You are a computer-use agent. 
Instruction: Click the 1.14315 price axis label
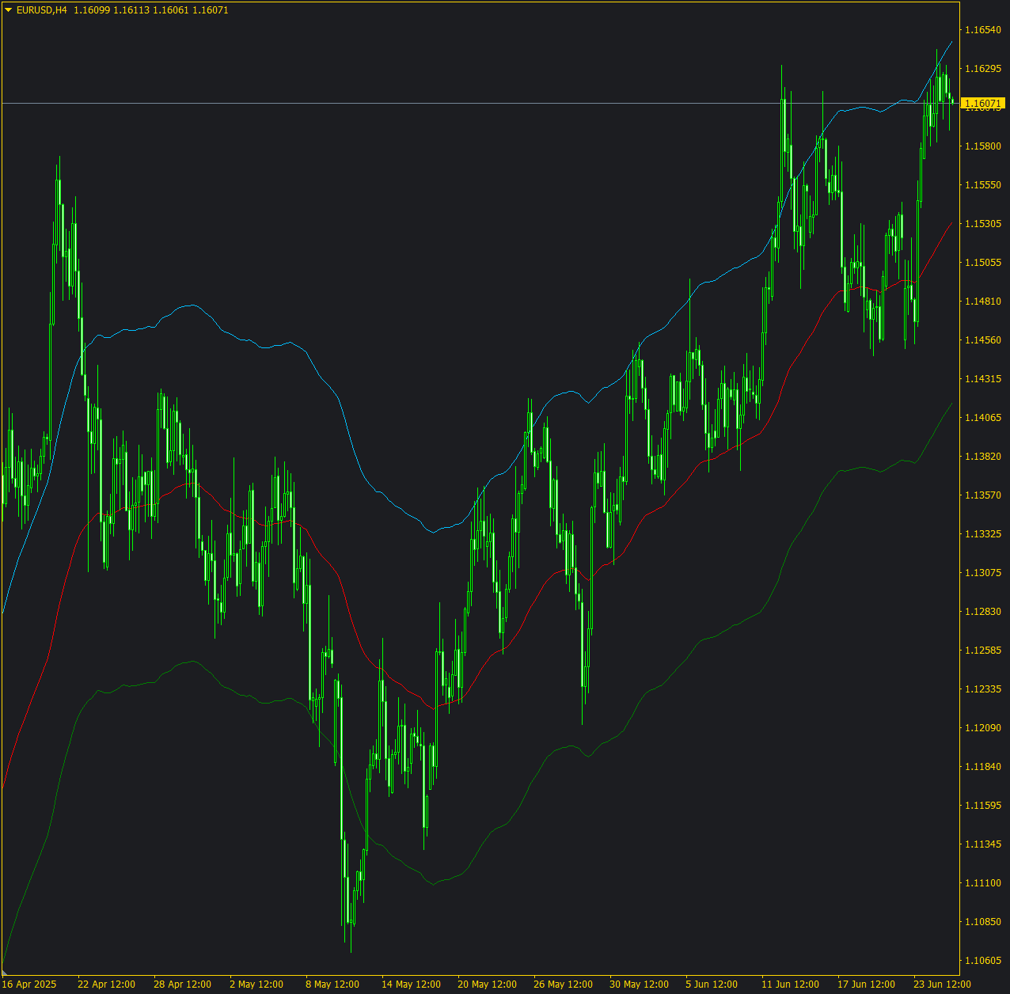pyautogui.click(x=983, y=379)
